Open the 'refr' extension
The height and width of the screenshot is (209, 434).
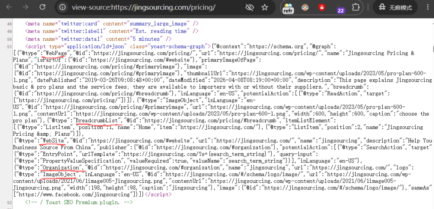pyautogui.click(x=288, y=8)
